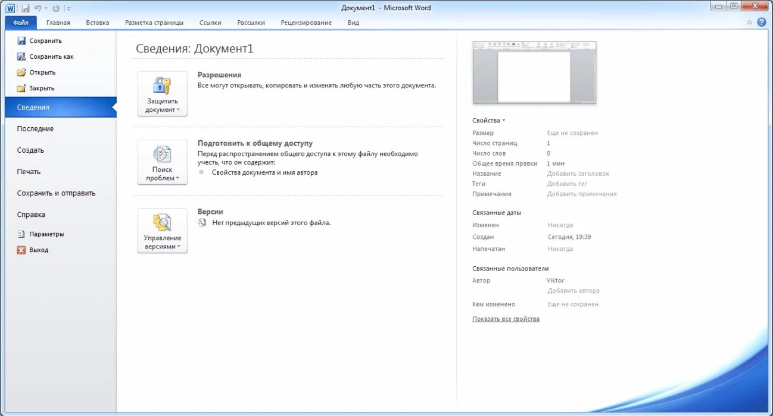
Task: Click the author name Viktor
Action: pyautogui.click(x=555, y=281)
